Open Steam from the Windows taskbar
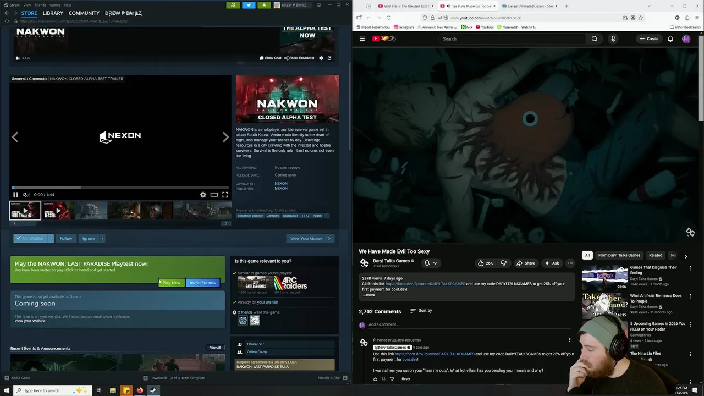Viewport: 704px width, 396px height. pyautogui.click(x=153, y=391)
